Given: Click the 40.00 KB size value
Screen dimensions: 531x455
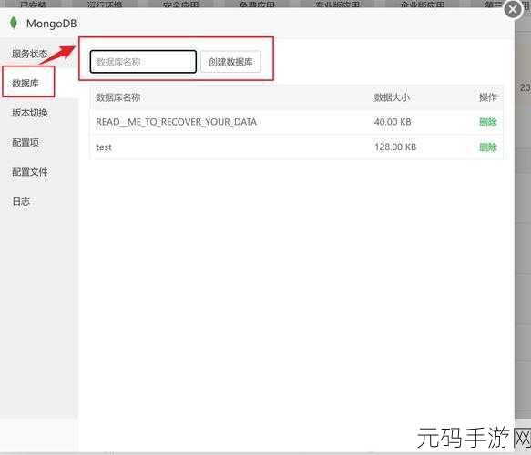Looking at the screenshot, I should 393,122.
